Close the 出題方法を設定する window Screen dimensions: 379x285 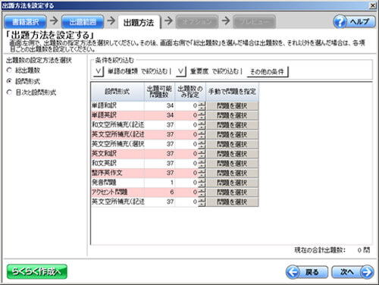click(373, 5)
